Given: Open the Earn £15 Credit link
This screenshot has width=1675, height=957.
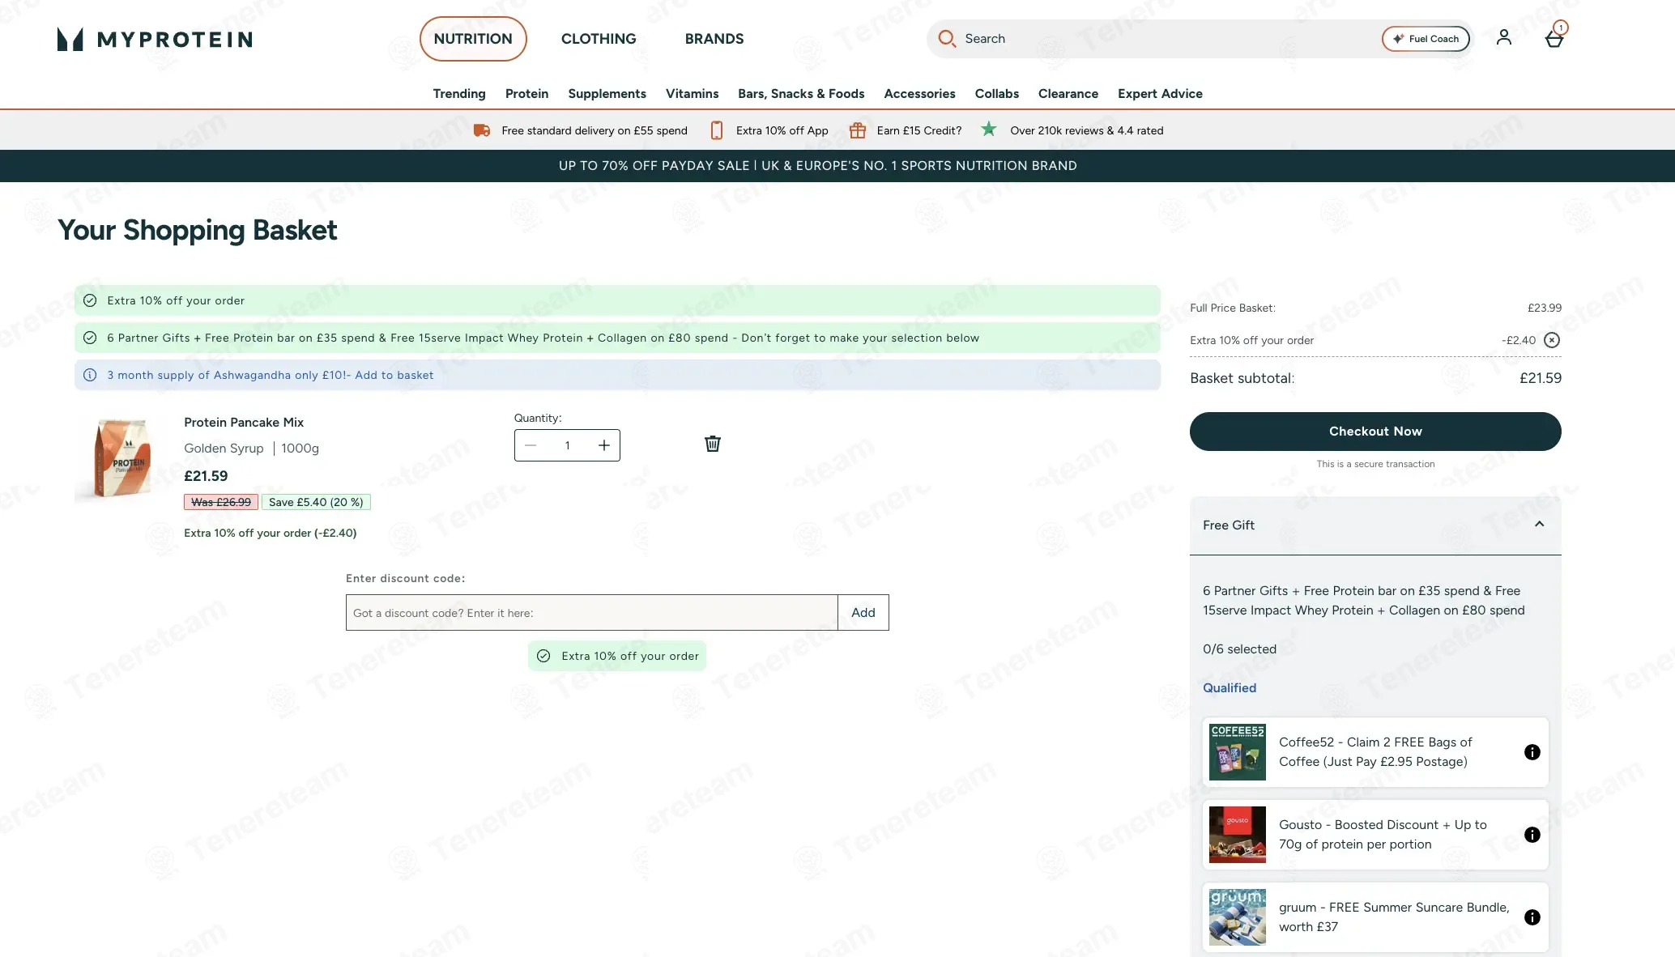Looking at the screenshot, I should click(919, 130).
